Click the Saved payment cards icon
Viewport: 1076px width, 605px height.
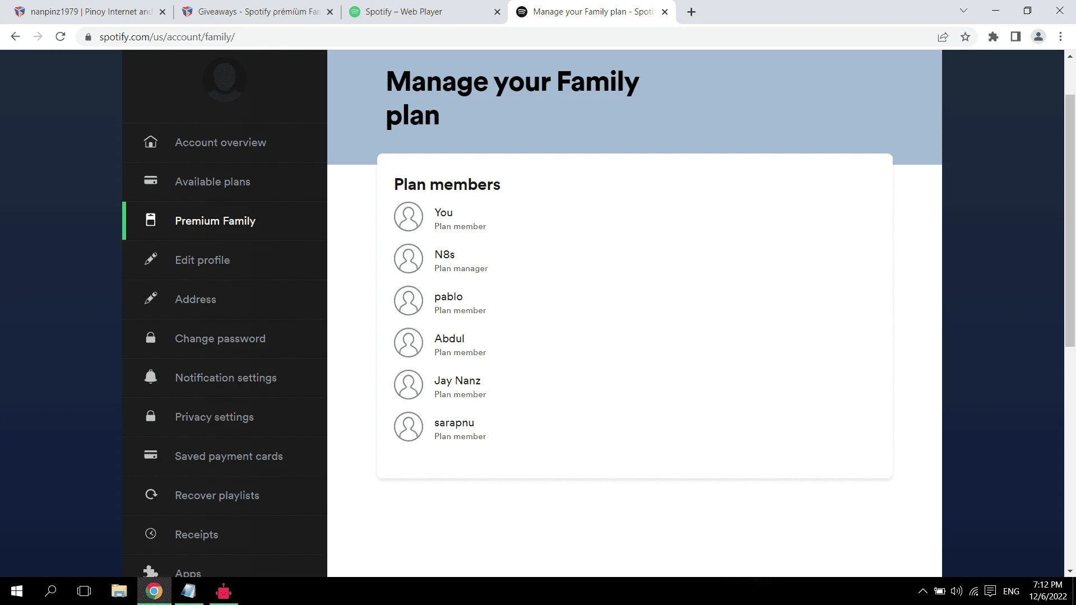[x=151, y=454]
